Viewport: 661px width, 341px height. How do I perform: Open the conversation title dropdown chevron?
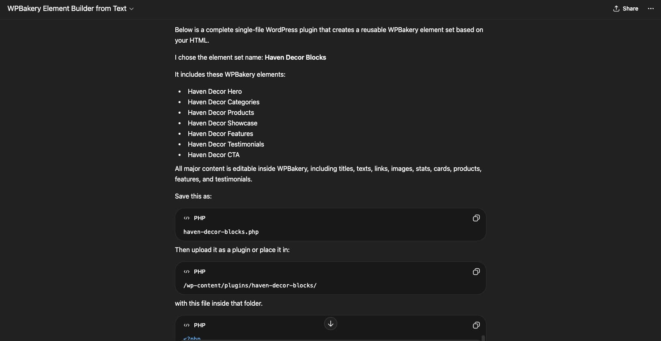(131, 9)
